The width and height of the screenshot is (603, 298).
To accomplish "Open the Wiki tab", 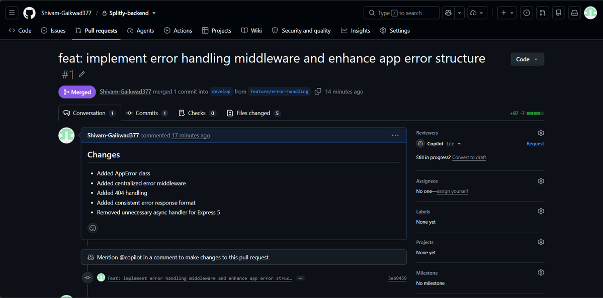I will click(251, 30).
